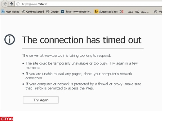Click the "The connection has timed out" heading
174x121 pixels.
click(81, 40)
